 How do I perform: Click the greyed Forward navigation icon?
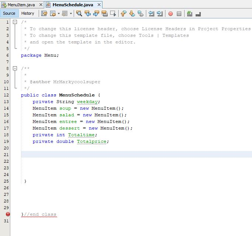coord(65,14)
